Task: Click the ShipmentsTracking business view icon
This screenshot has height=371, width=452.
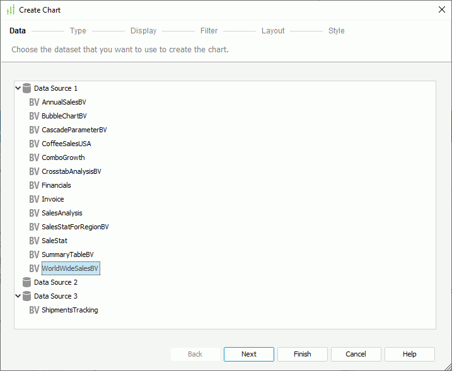Action: 34,310
